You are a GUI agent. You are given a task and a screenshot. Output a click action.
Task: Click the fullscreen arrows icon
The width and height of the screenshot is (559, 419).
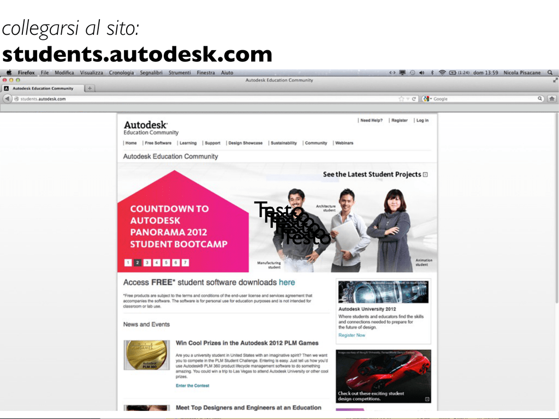pyautogui.click(x=555, y=80)
